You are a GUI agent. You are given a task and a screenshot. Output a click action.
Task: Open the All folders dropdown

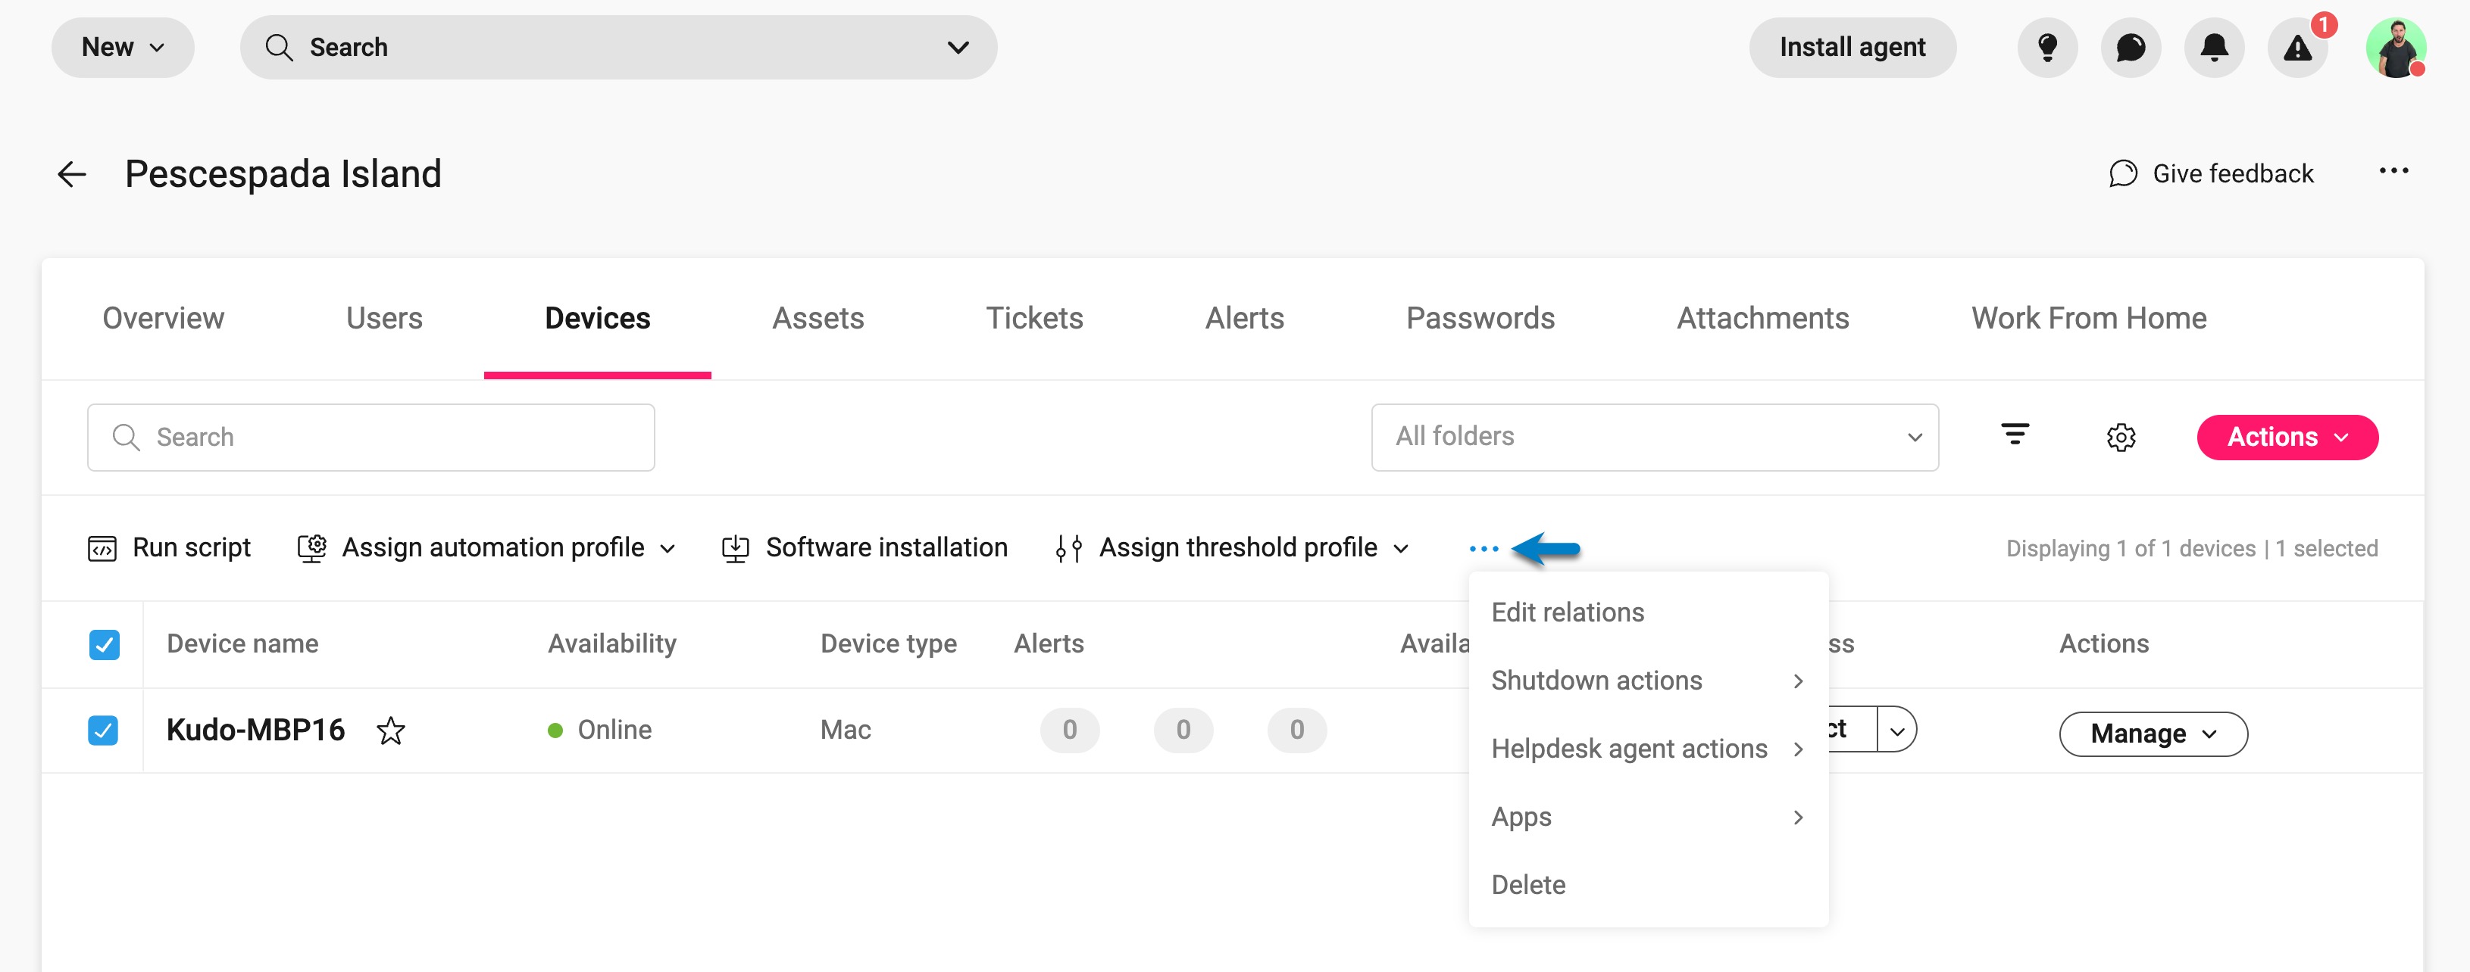click(1655, 437)
